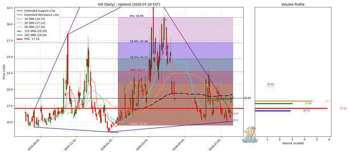
Task: Click the current price label 18.65
Action: pos(247,98)
